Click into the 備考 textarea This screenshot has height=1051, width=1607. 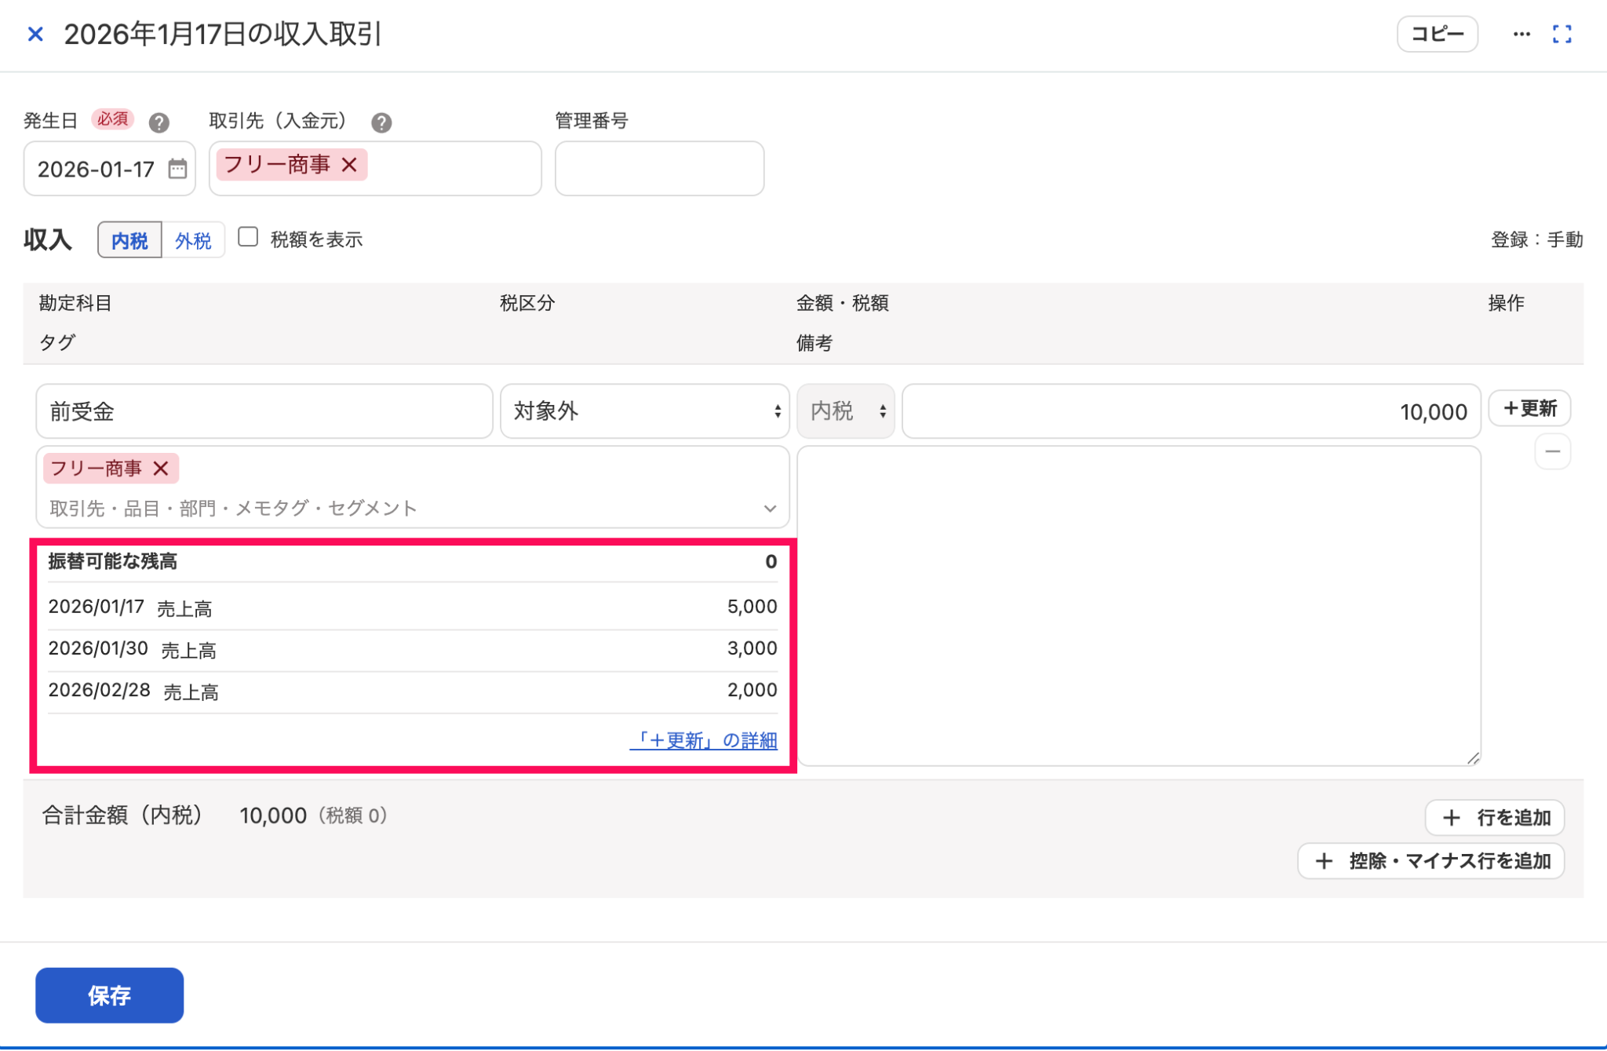point(1139,606)
